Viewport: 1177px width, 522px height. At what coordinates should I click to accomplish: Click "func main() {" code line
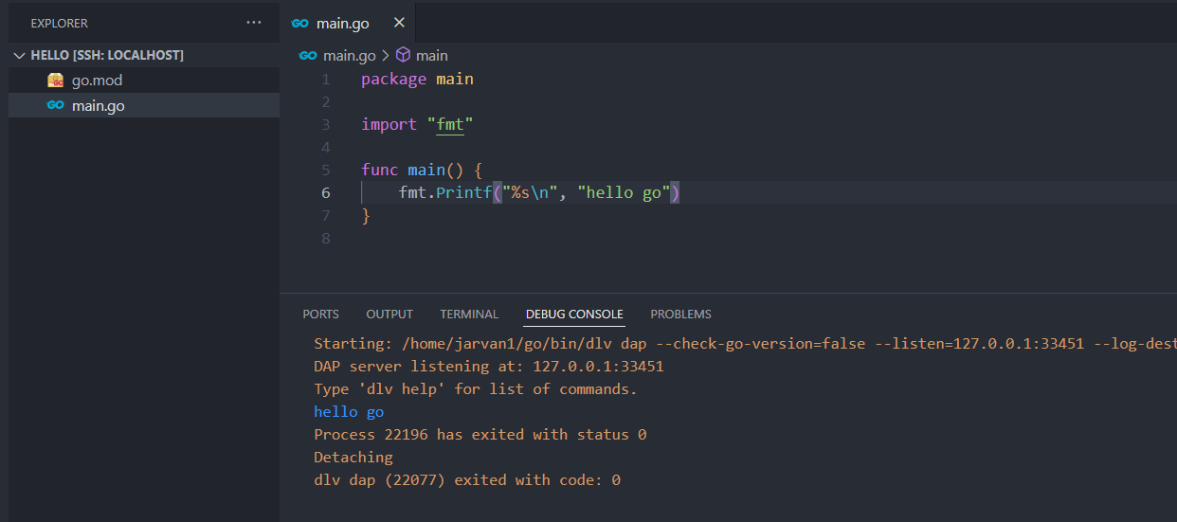click(x=422, y=170)
